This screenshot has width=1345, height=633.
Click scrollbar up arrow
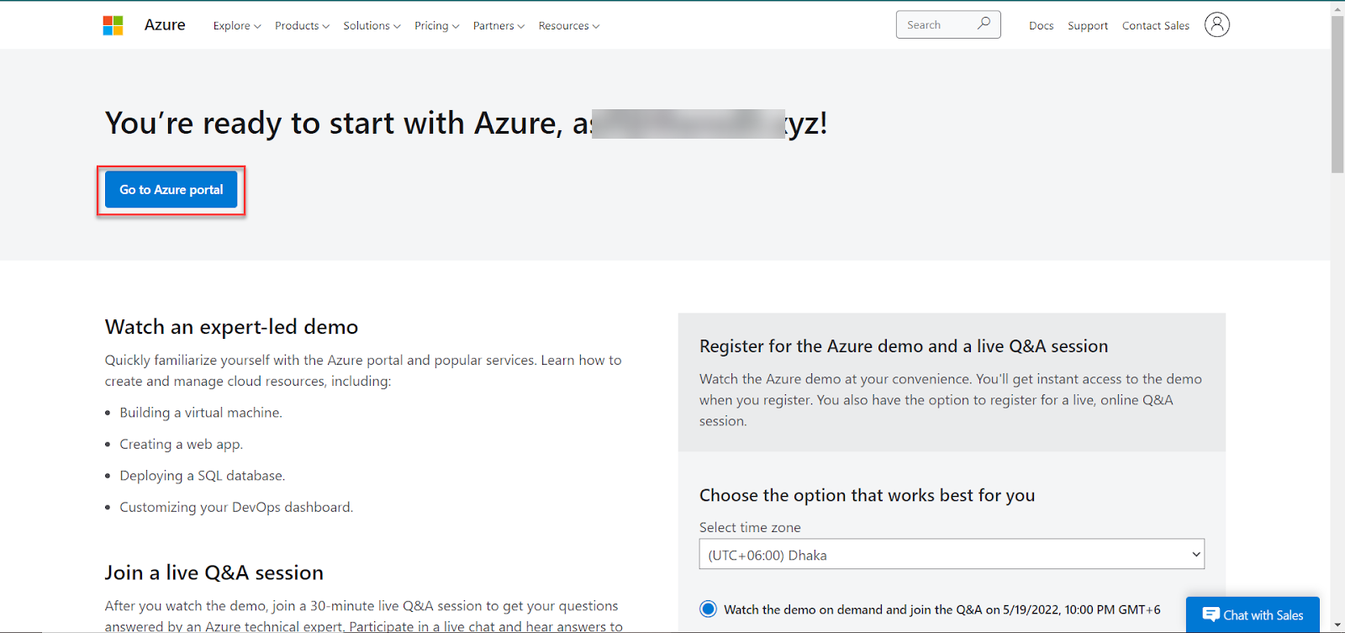pyautogui.click(x=1337, y=8)
